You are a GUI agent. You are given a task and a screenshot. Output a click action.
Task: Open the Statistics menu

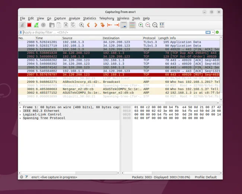(89, 18)
